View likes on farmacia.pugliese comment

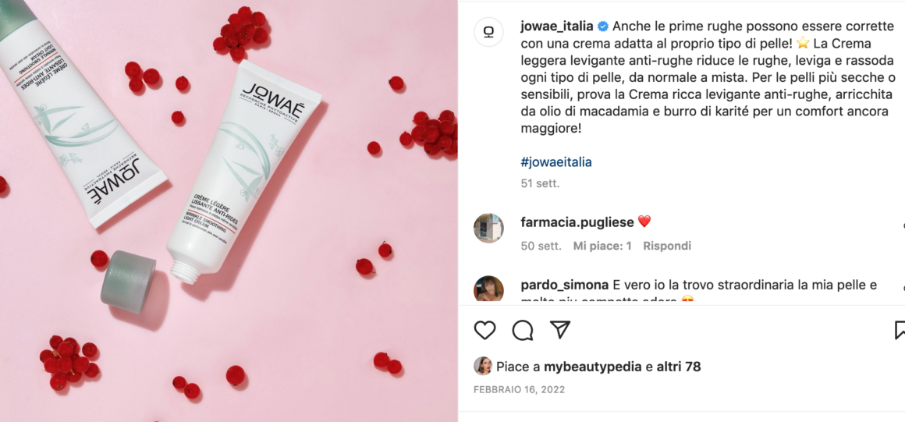click(x=602, y=246)
